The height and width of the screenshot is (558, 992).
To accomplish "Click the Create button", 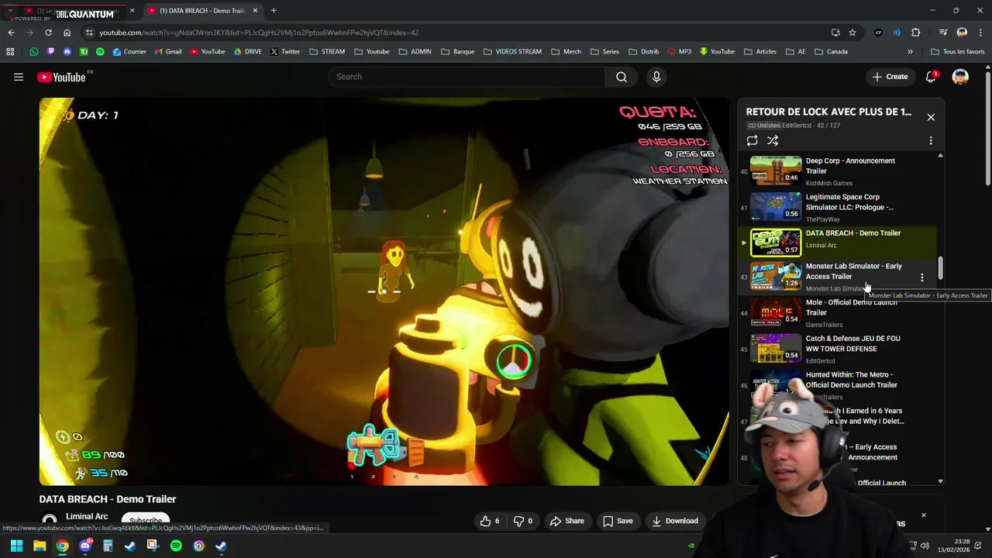I will click(890, 77).
